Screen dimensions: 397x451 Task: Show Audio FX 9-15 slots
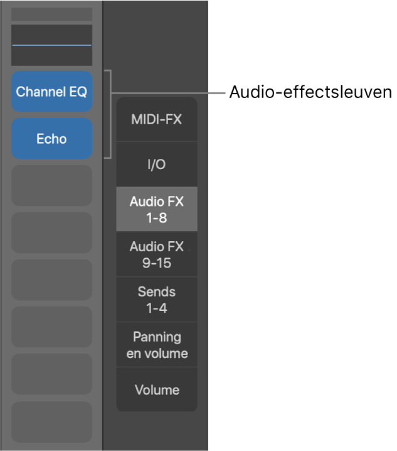click(157, 254)
